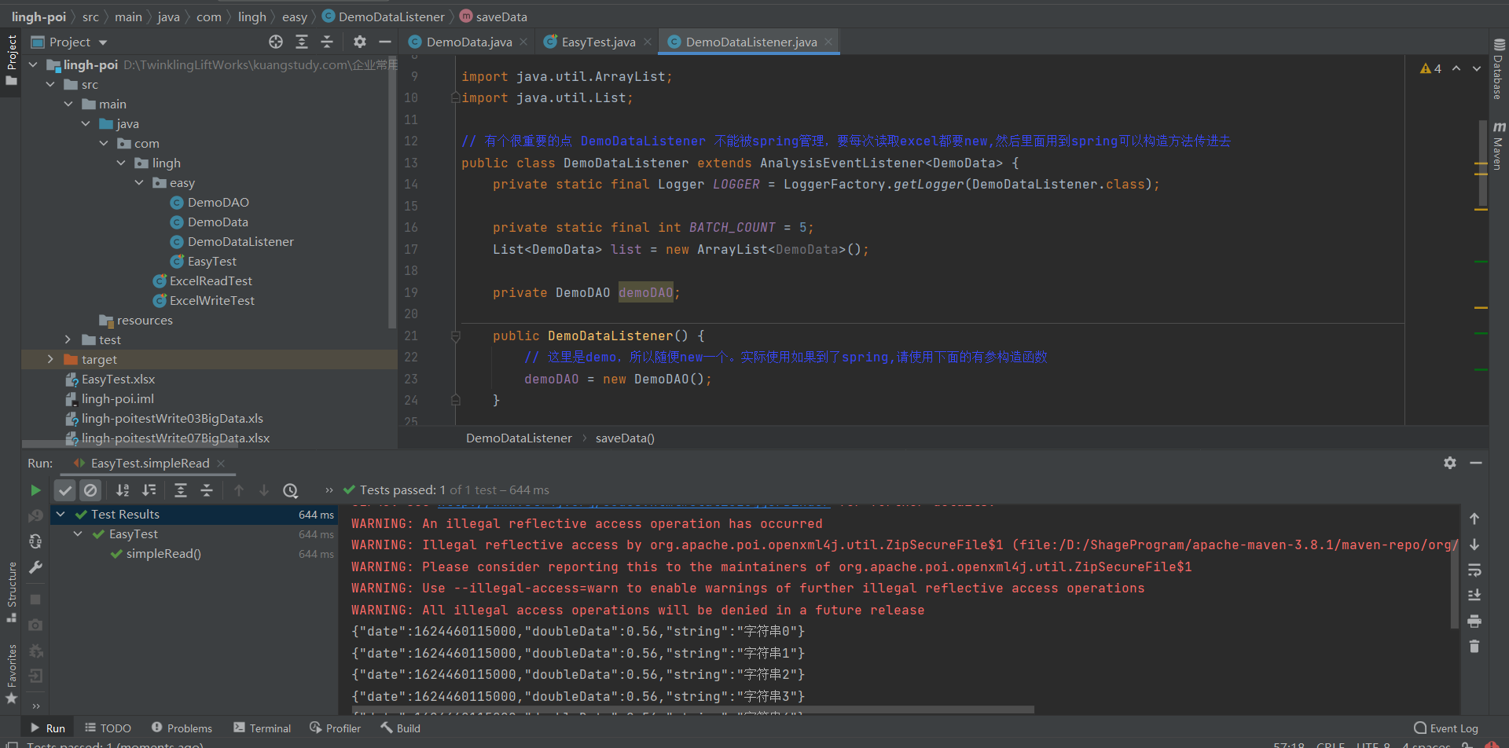
Task: Collapse the main folder
Action: coord(68,104)
